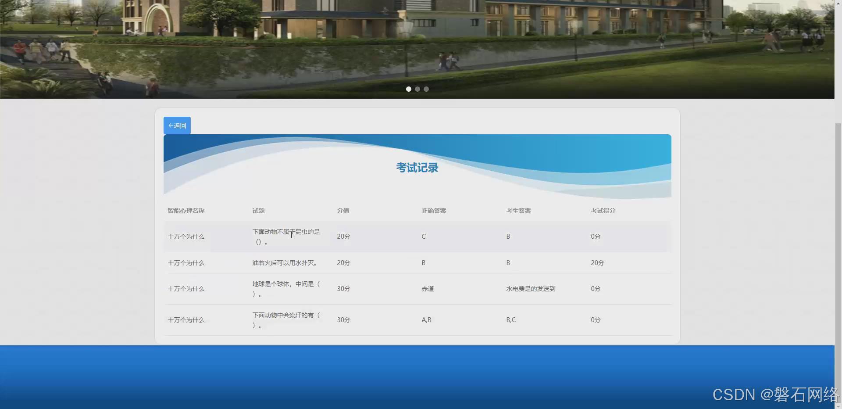Click question text 下面动物中会流汗的有

286,320
